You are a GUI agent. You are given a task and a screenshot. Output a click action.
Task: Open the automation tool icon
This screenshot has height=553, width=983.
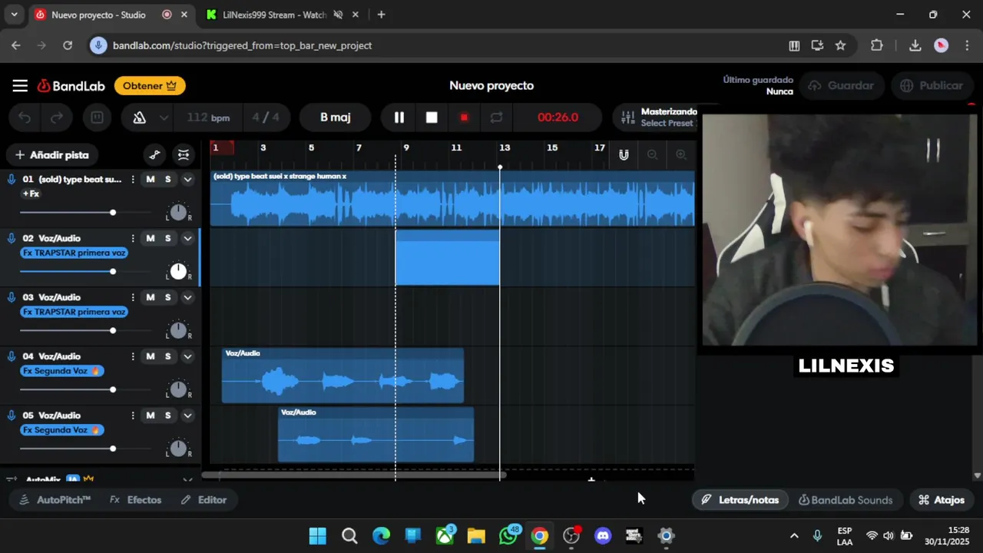coord(154,155)
